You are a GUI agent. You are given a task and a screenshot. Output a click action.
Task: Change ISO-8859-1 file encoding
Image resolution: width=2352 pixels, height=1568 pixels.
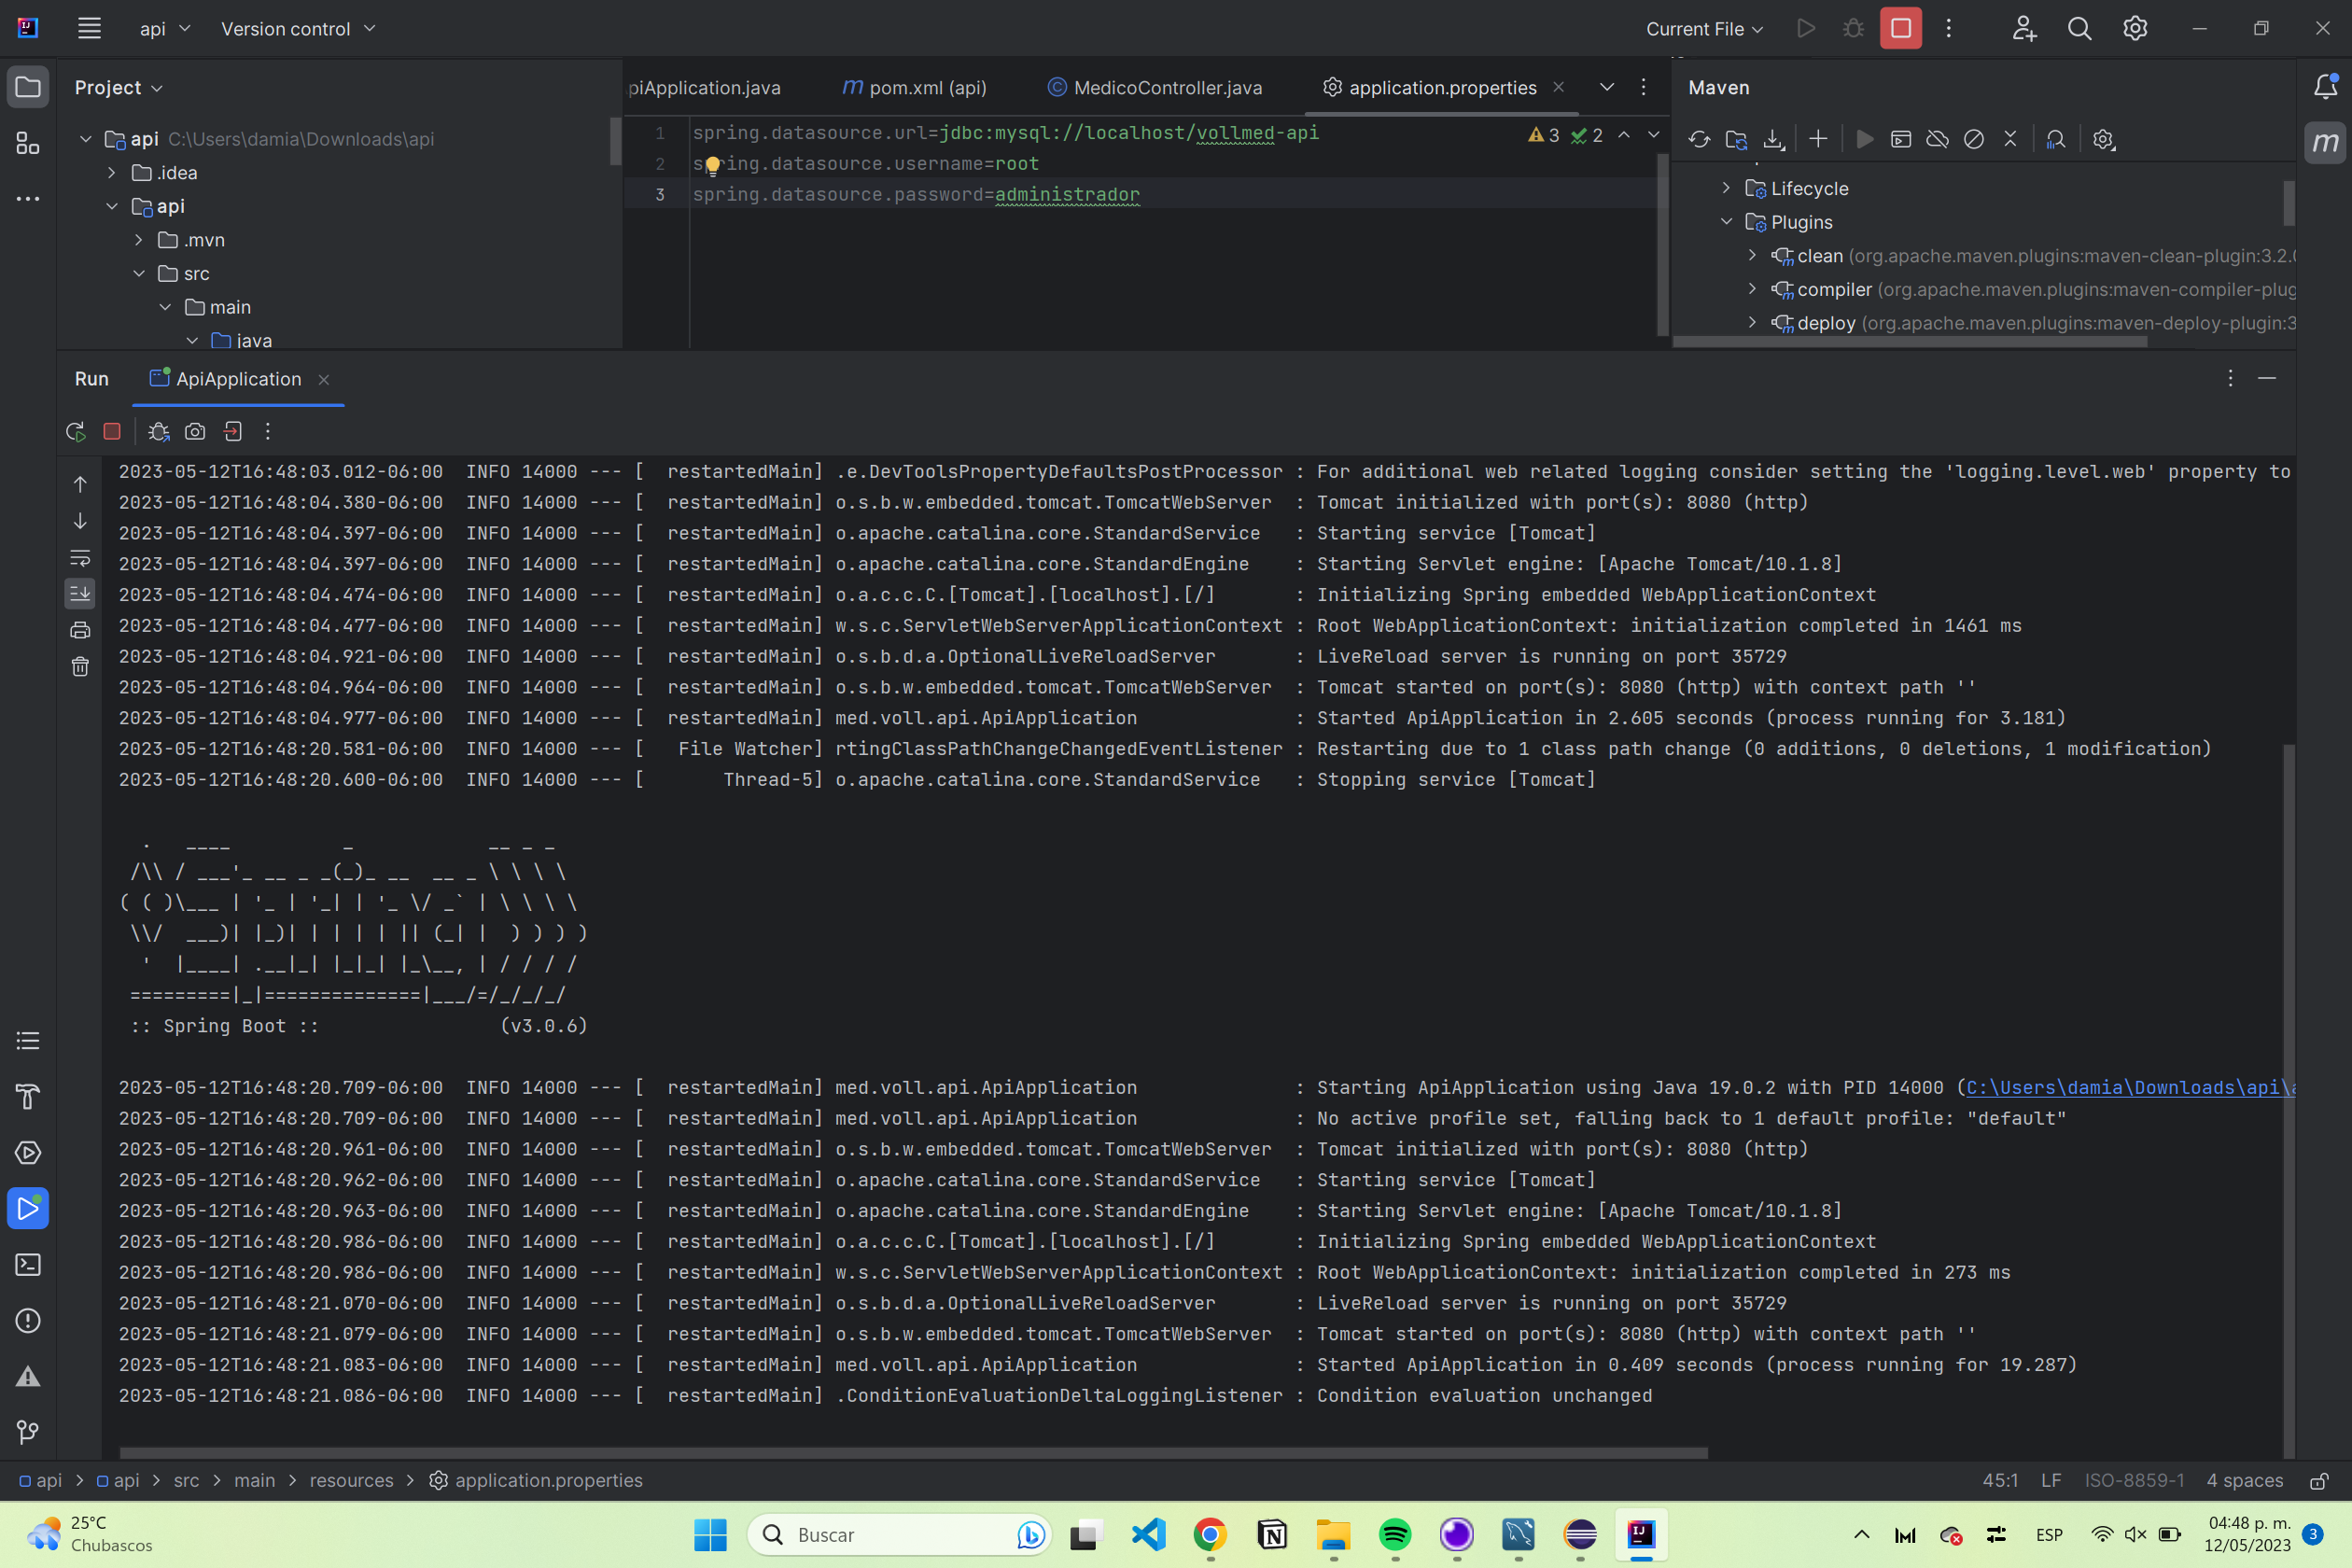click(x=2134, y=1480)
